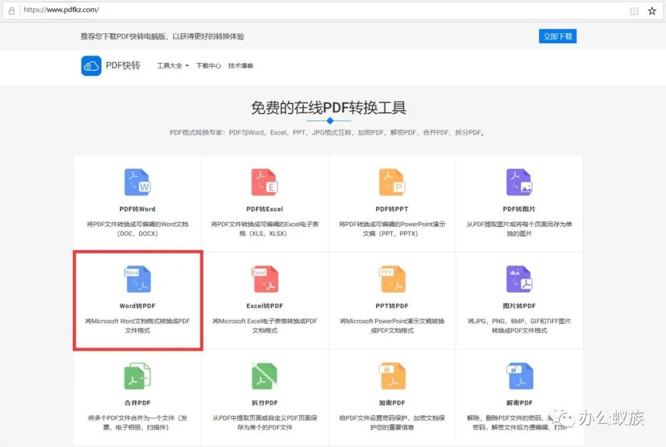Expand the 工具大全 dropdown menu
The width and height of the screenshot is (666, 447).
coord(173,66)
